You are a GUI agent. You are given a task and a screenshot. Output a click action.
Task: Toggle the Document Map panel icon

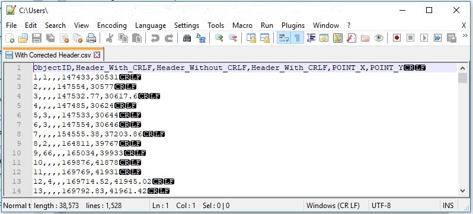(x=338, y=38)
